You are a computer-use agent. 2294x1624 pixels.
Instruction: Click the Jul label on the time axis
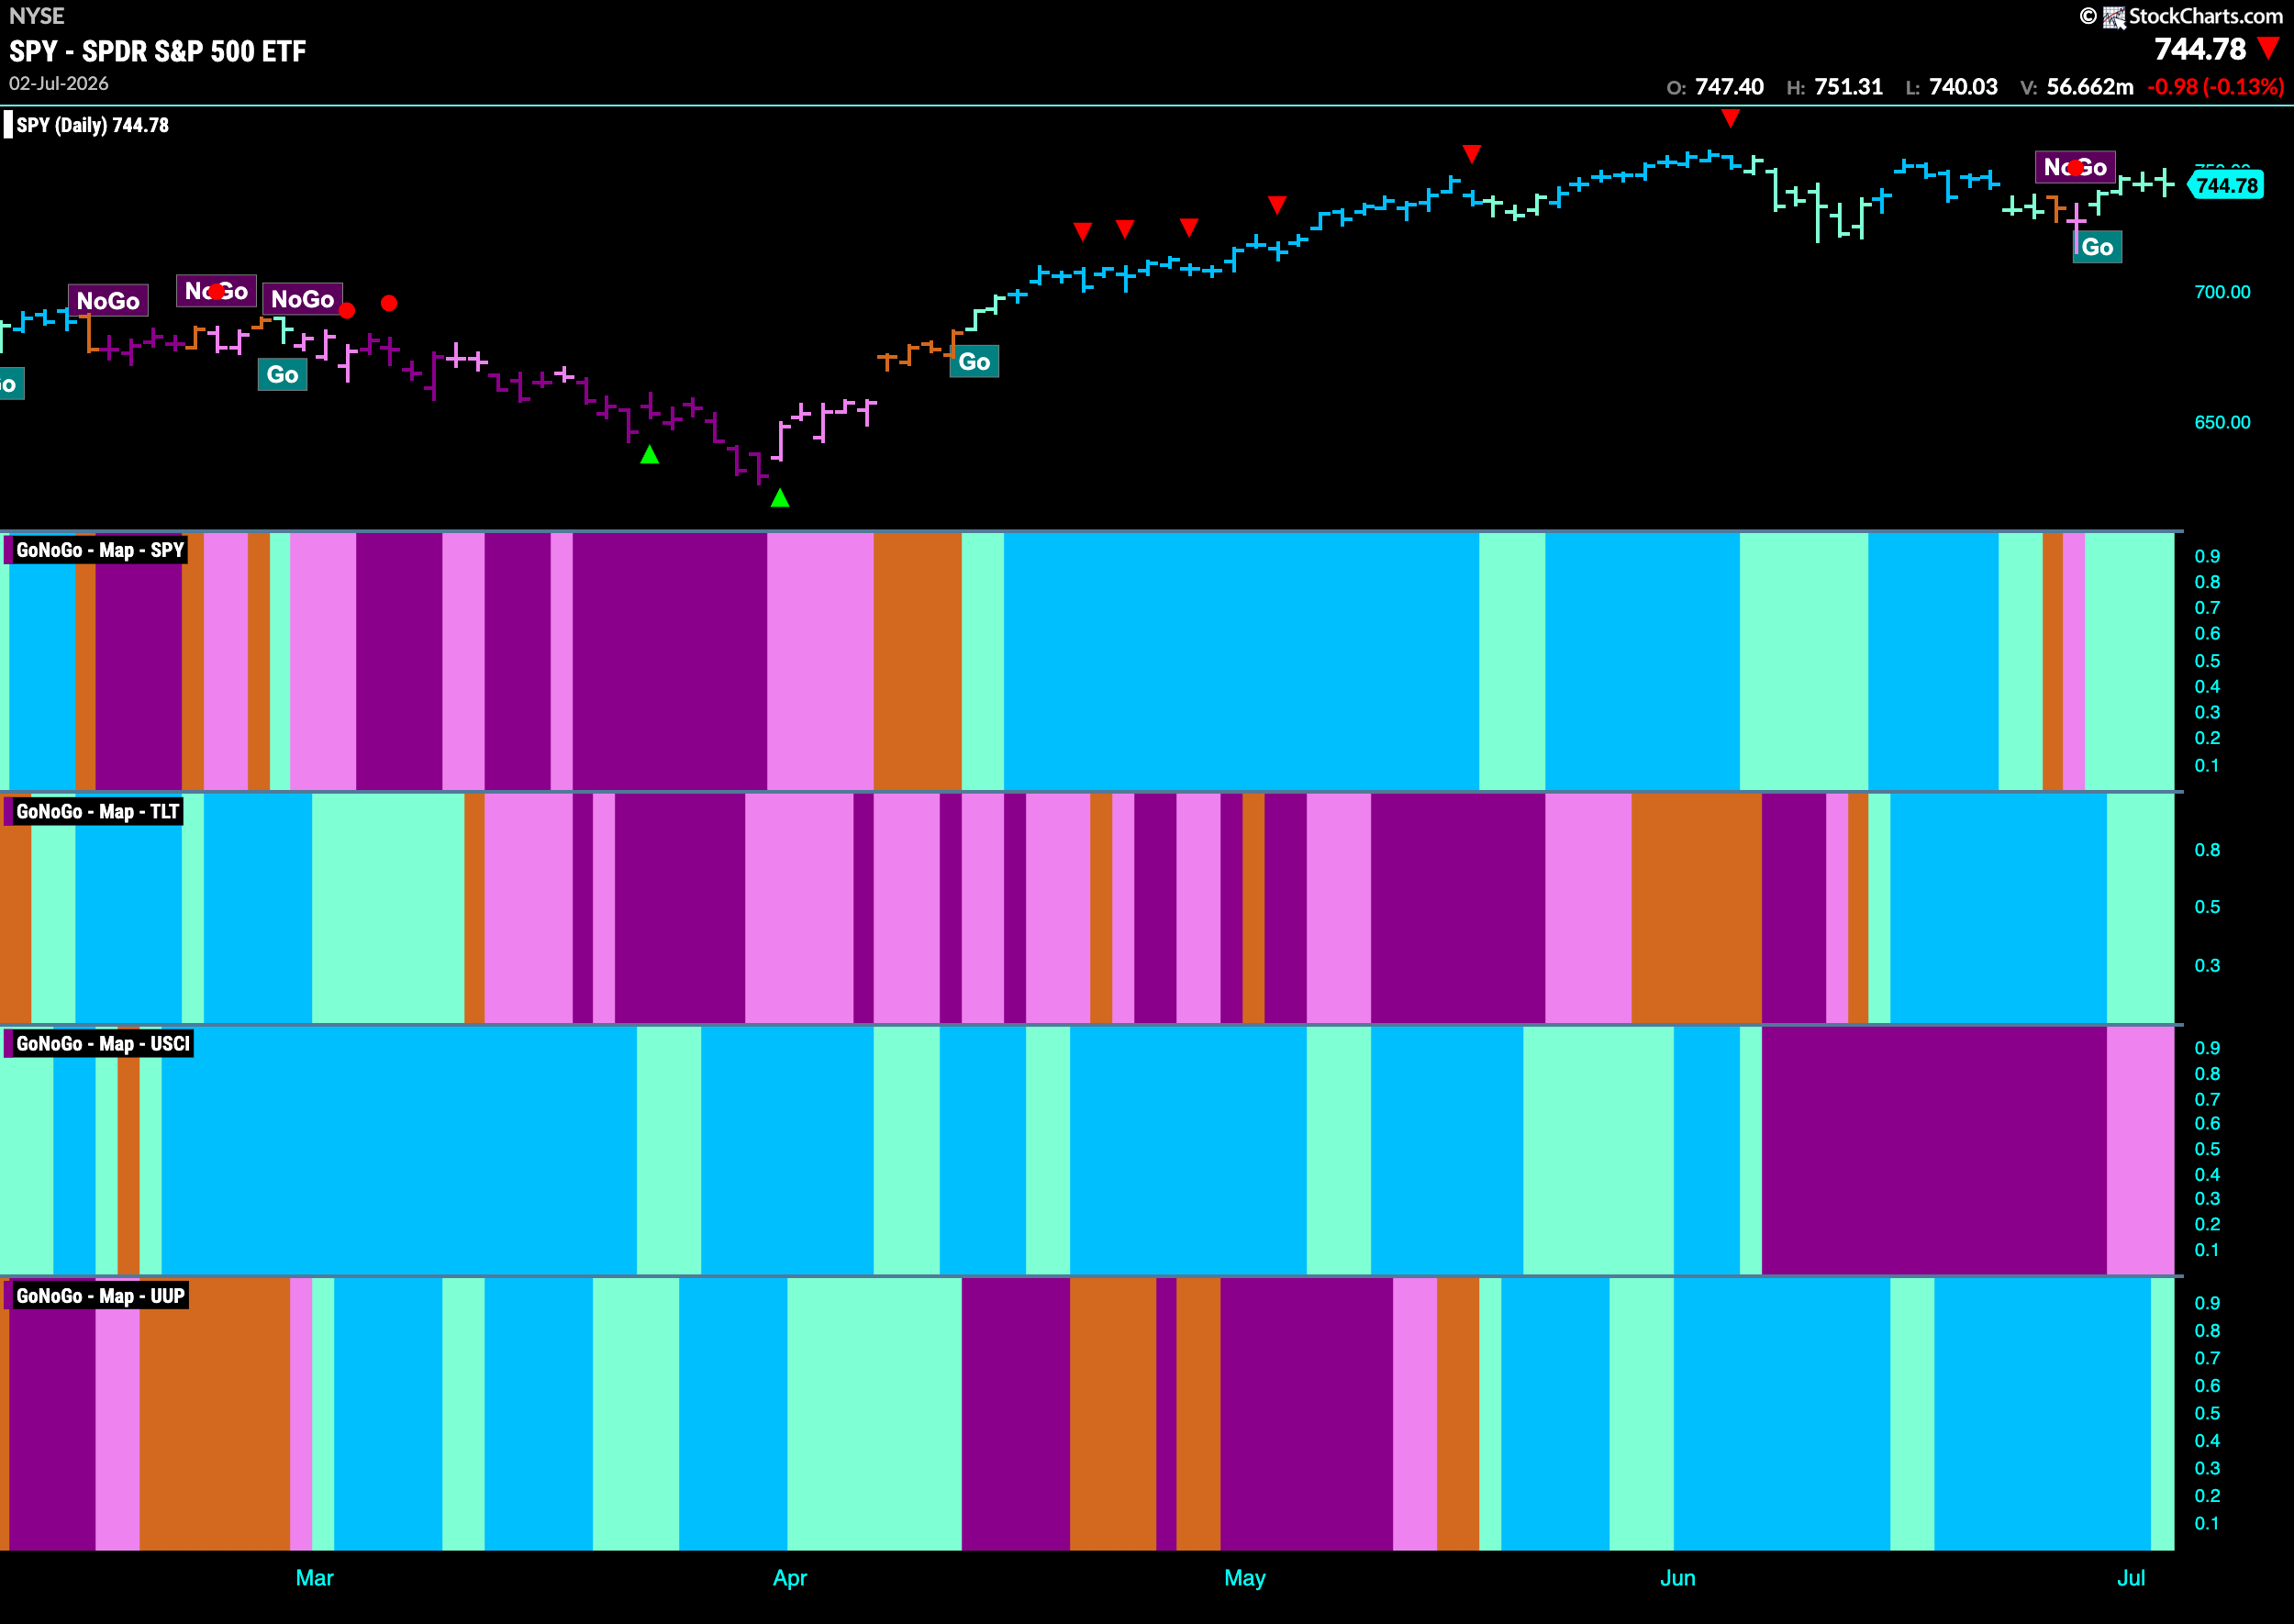[x=2131, y=1578]
